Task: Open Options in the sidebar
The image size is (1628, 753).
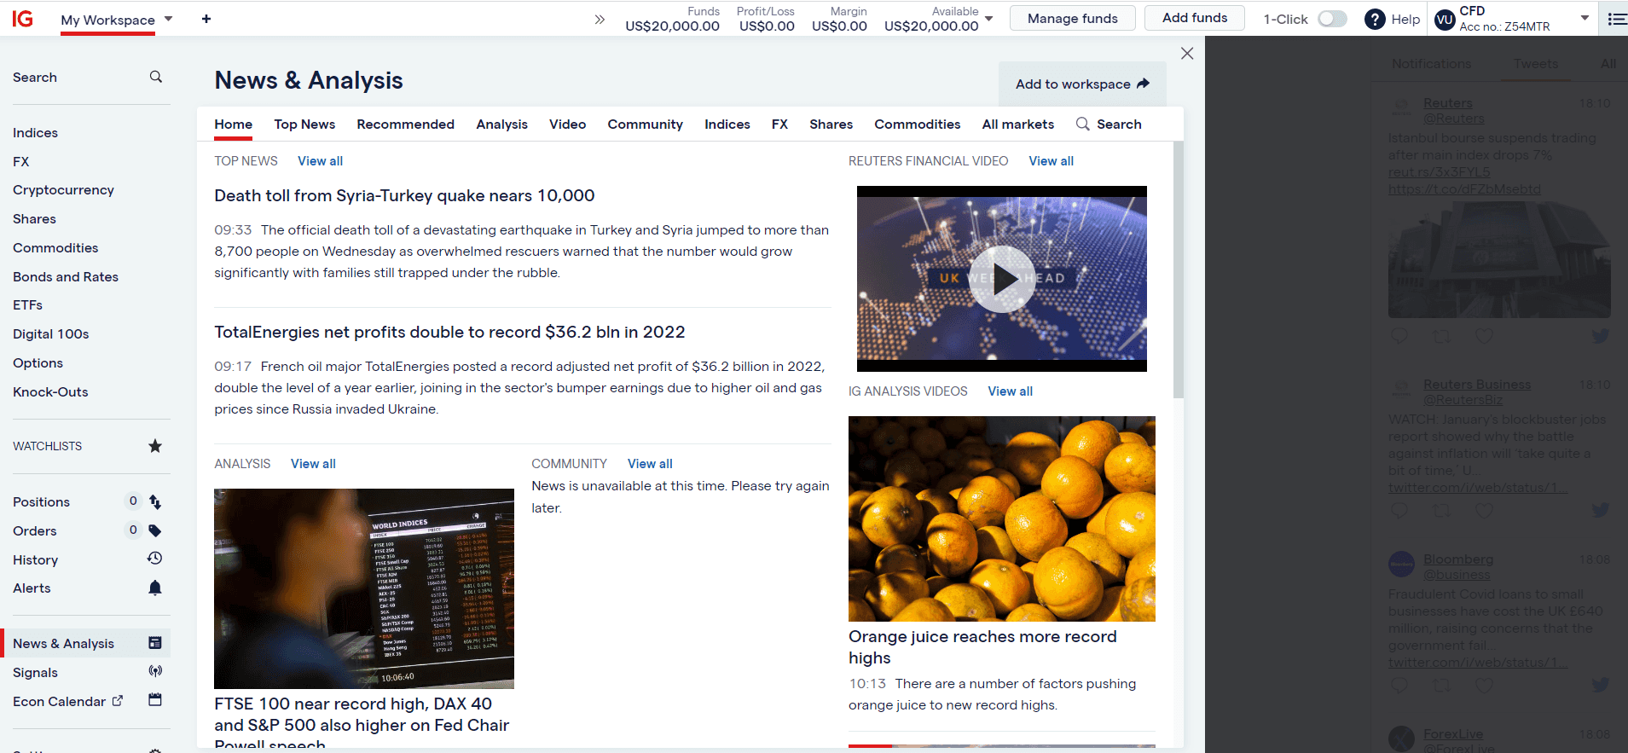Action: 38,363
